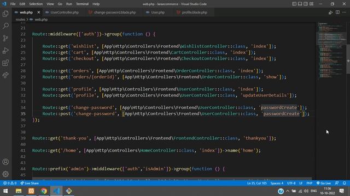Viewport: 350px width, 196px height.
Task: Open the Windows notification center icon
Action: pos(341,191)
